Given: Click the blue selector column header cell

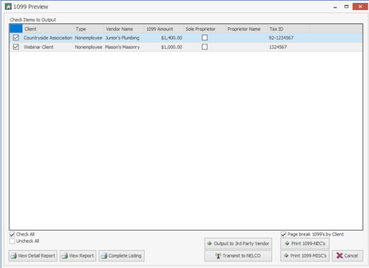Looking at the screenshot, I should click(16, 29).
